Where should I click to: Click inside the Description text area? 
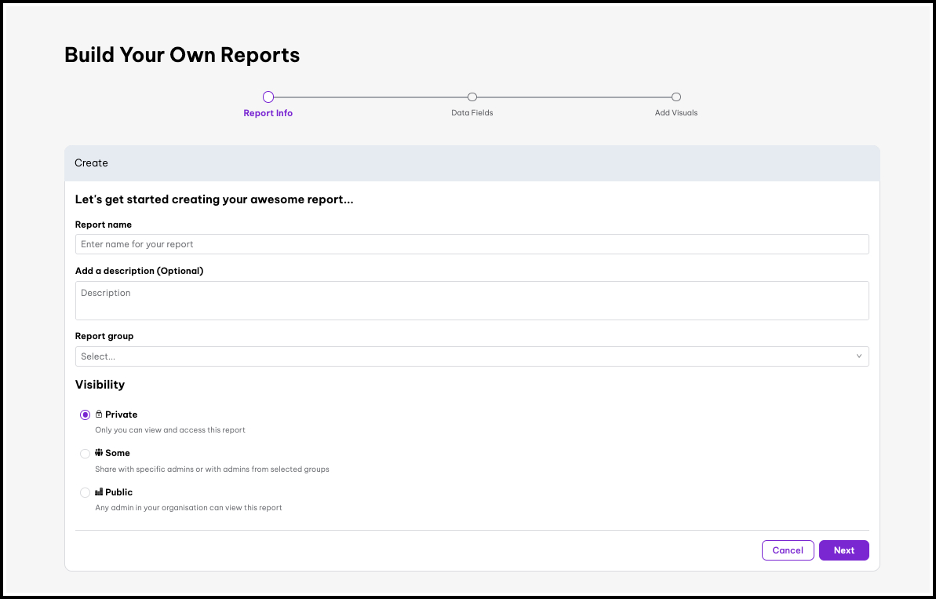click(472, 301)
